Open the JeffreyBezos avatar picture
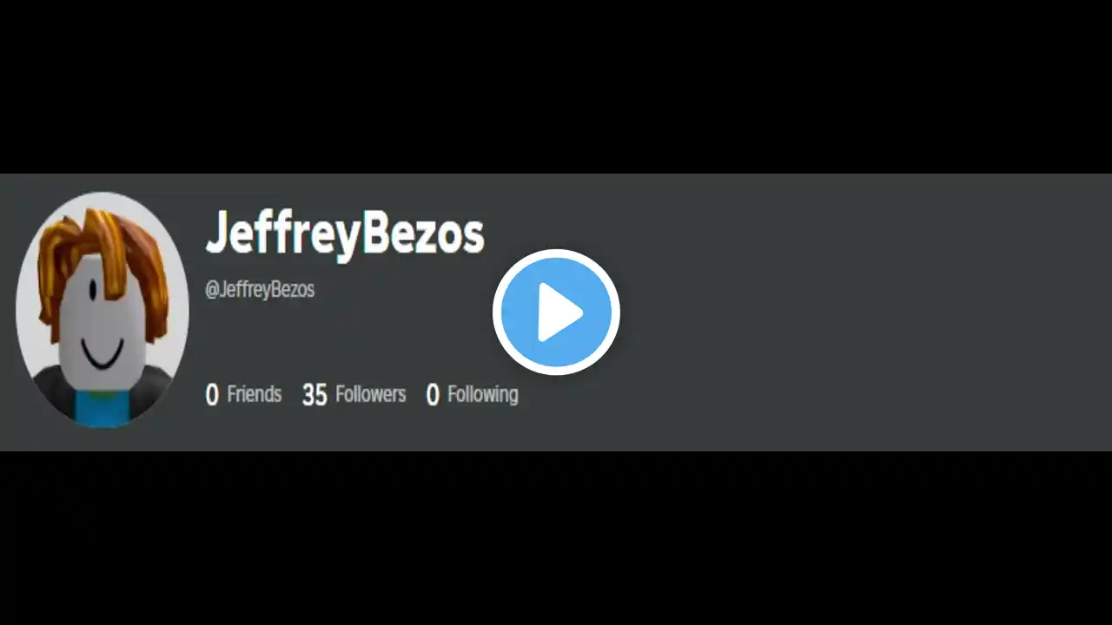This screenshot has width=1112, height=625. coord(103,310)
